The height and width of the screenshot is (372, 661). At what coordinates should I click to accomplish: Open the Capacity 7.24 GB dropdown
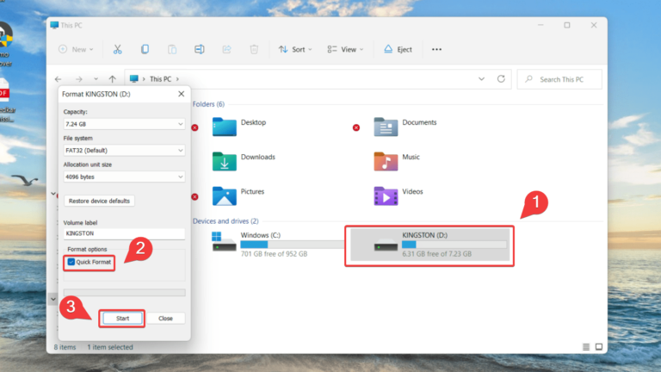[124, 124]
